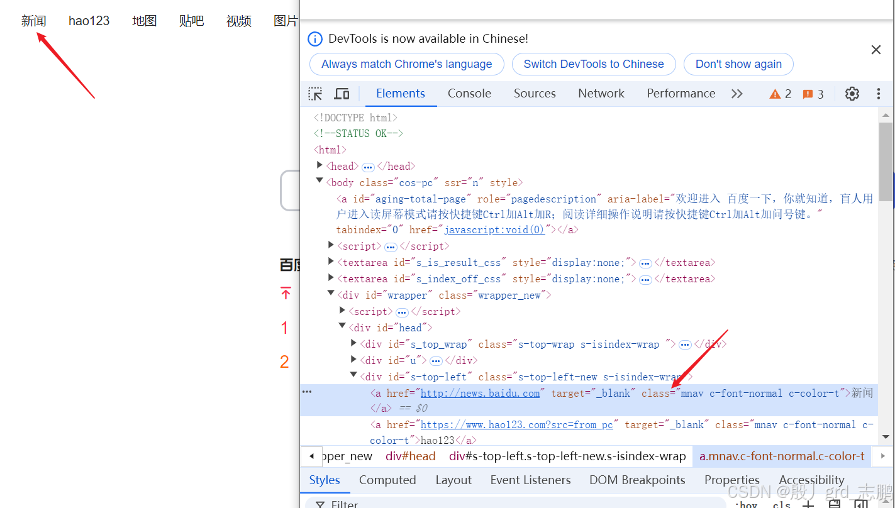The width and height of the screenshot is (895, 508).
Task: Click the row actions ellipsis beside selected node
Action: click(x=307, y=392)
